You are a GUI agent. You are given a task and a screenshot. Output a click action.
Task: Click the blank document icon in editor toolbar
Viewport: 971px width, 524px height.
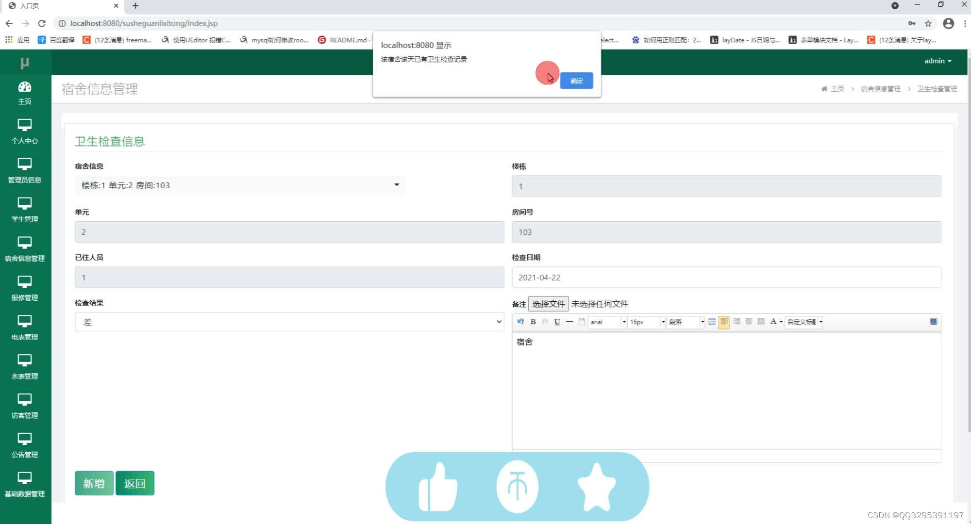pos(582,322)
